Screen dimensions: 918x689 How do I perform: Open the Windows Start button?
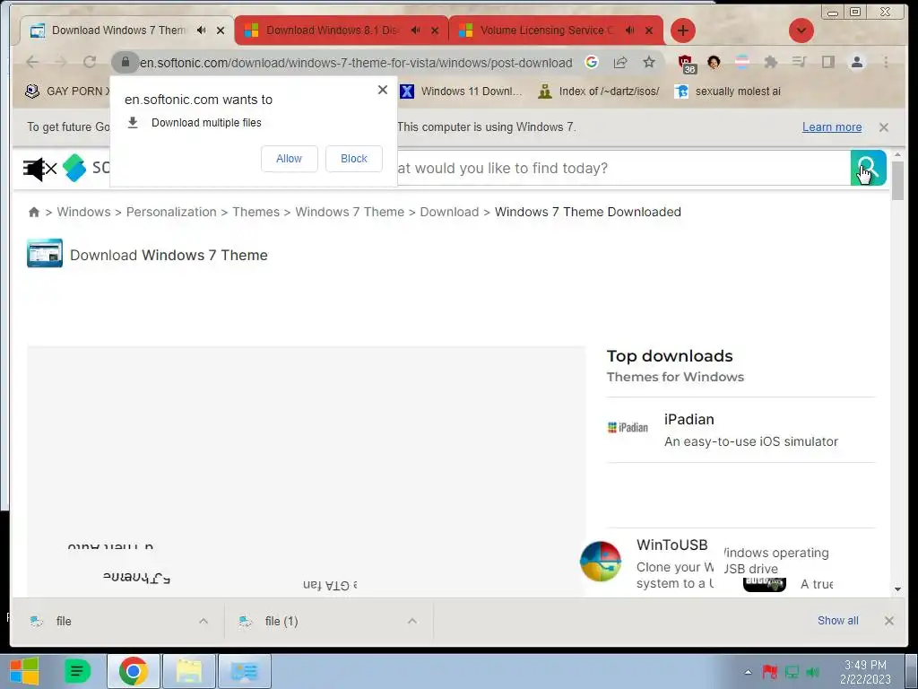click(24, 671)
